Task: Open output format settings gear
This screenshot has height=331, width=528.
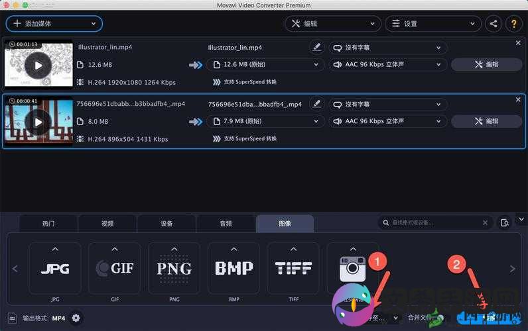Action: [x=76, y=318]
